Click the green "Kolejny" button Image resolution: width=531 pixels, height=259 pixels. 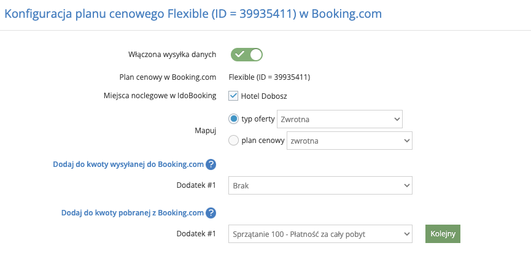[x=443, y=234]
